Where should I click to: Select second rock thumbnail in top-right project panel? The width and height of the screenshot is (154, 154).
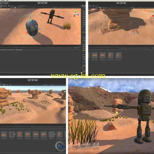(103, 55)
